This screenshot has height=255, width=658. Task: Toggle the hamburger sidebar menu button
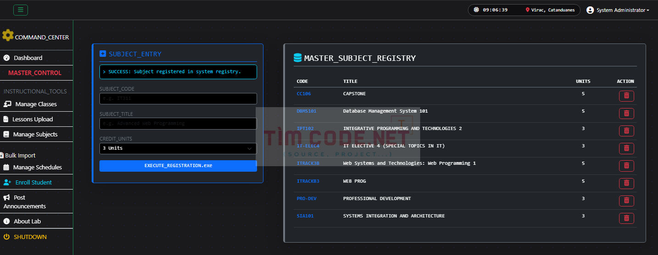click(x=21, y=10)
